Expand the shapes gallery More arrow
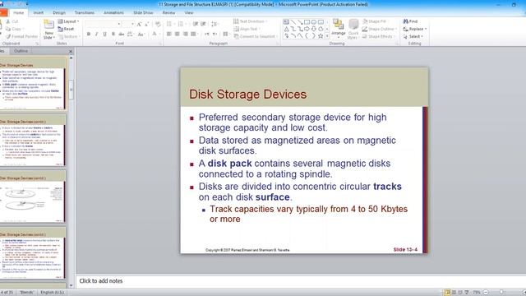This screenshot has width=526, height=296. 327,36
